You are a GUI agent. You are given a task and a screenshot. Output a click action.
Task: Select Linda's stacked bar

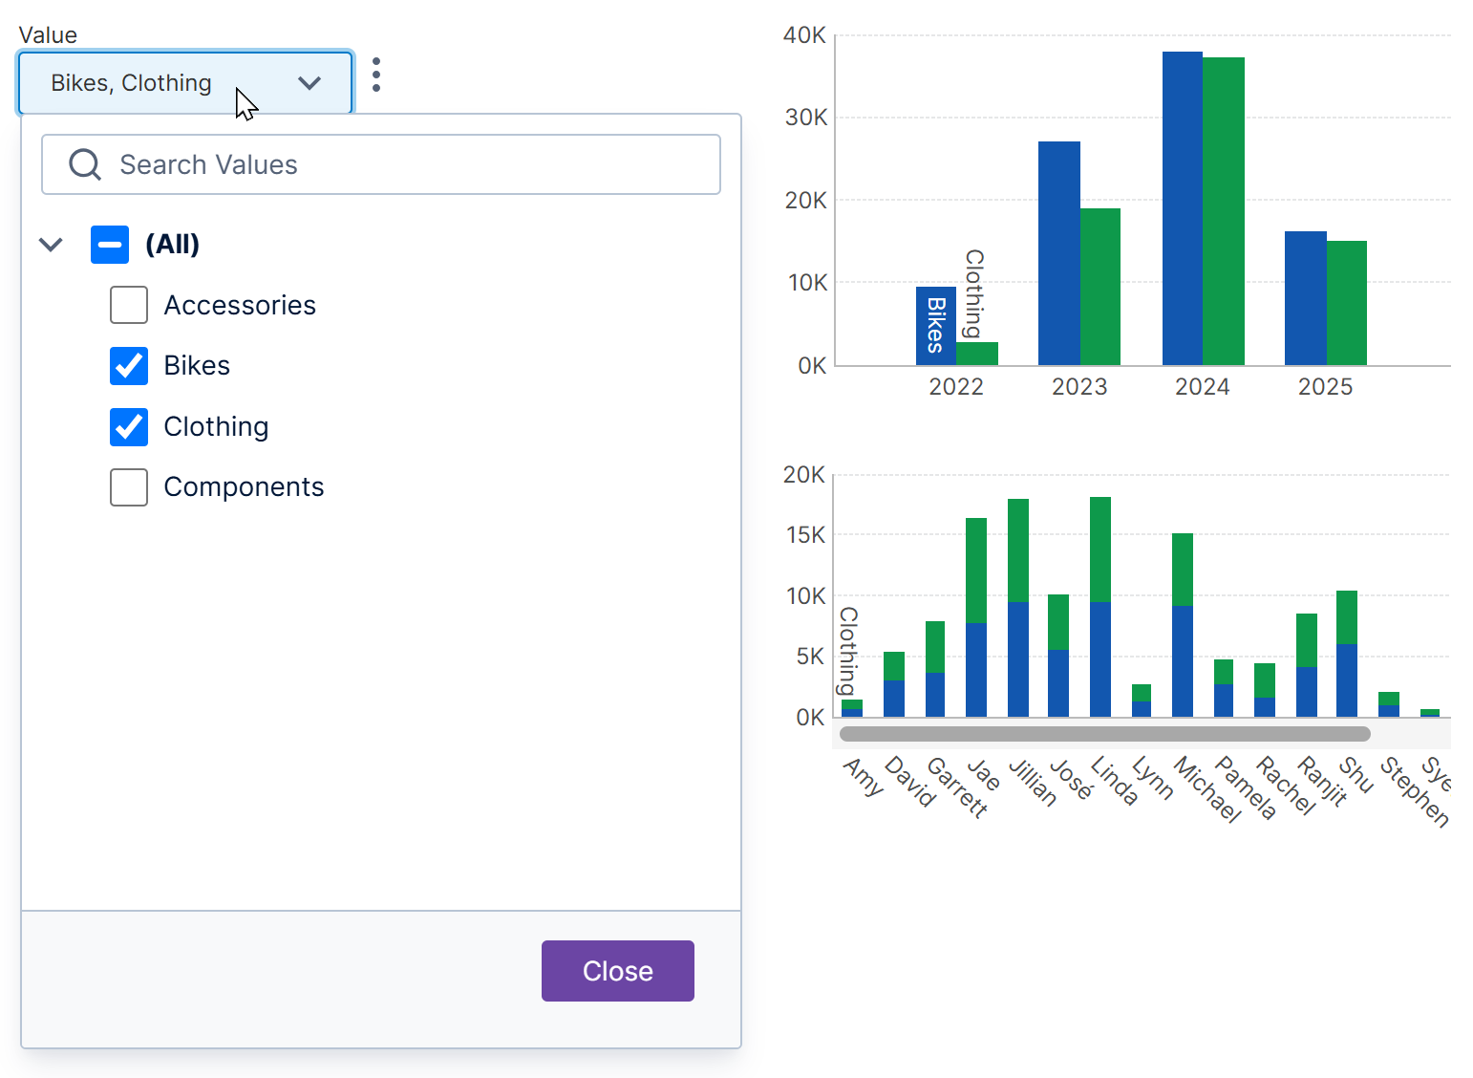pos(1100,607)
